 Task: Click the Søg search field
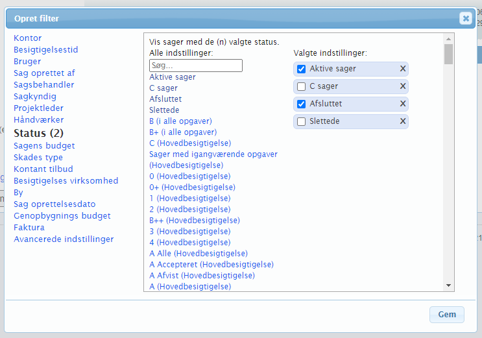(x=195, y=66)
